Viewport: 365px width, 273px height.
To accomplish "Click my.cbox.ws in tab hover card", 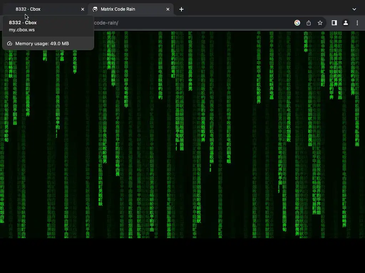I will [22, 30].
